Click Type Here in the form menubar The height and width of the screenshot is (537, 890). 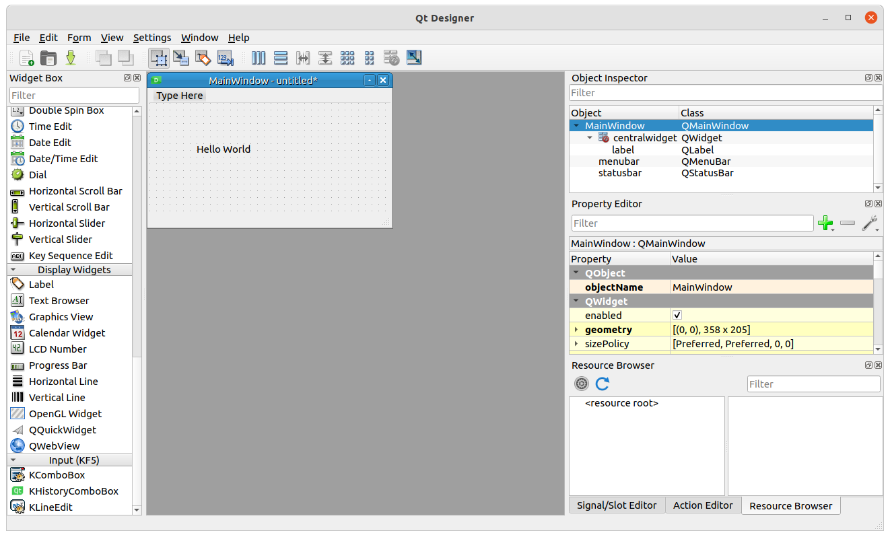coord(180,96)
